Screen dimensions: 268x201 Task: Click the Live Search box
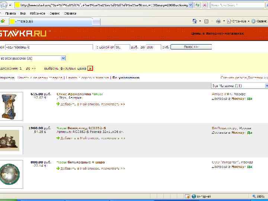(x=237, y=5)
